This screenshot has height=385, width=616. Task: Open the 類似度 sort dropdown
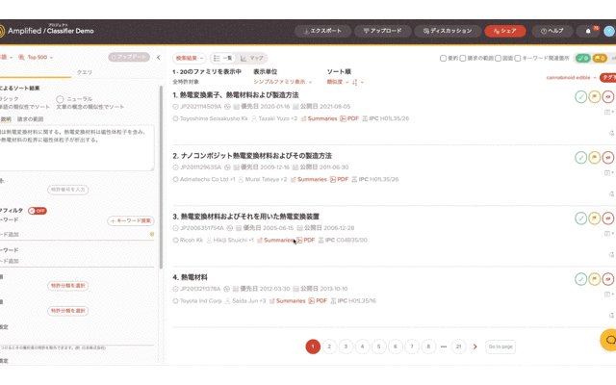point(338,82)
